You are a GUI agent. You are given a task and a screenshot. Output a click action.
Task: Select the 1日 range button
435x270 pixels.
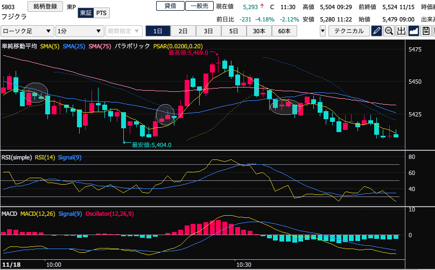[x=158, y=31]
